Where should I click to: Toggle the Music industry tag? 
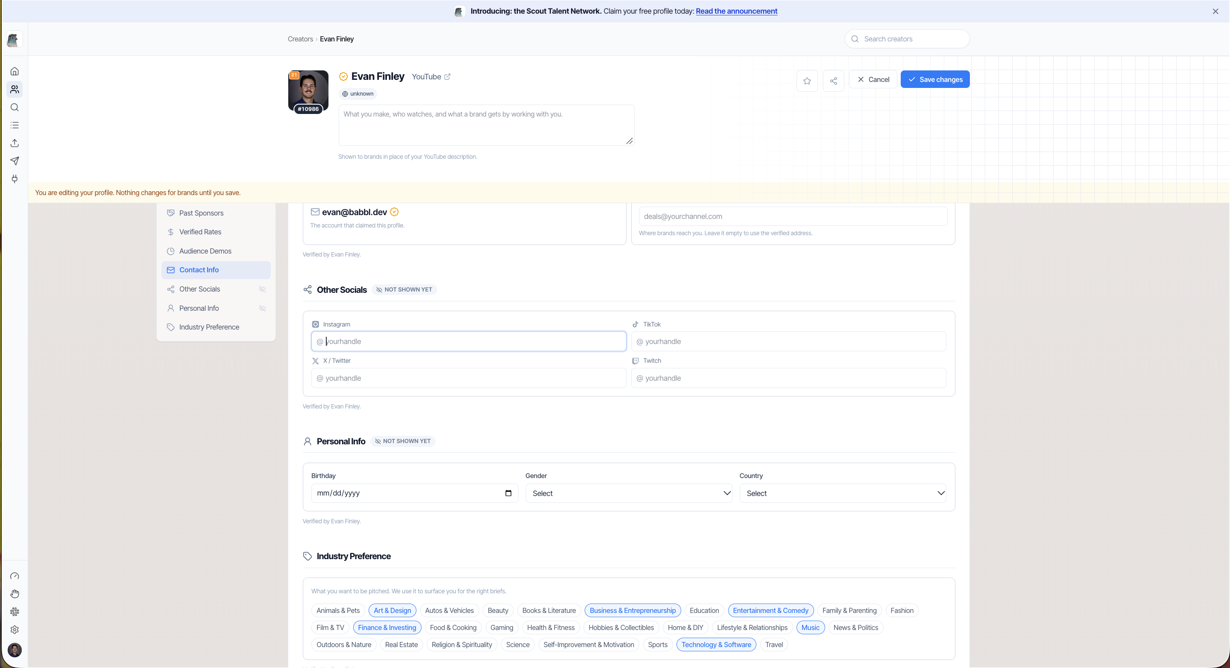point(810,627)
